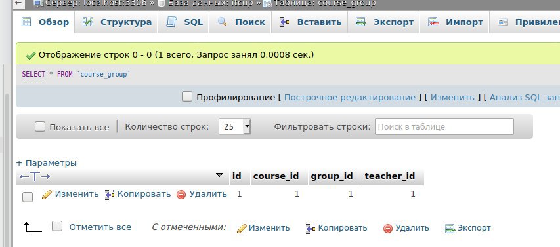Click the copy icon in bottom actions

click(x=311, y=229)
